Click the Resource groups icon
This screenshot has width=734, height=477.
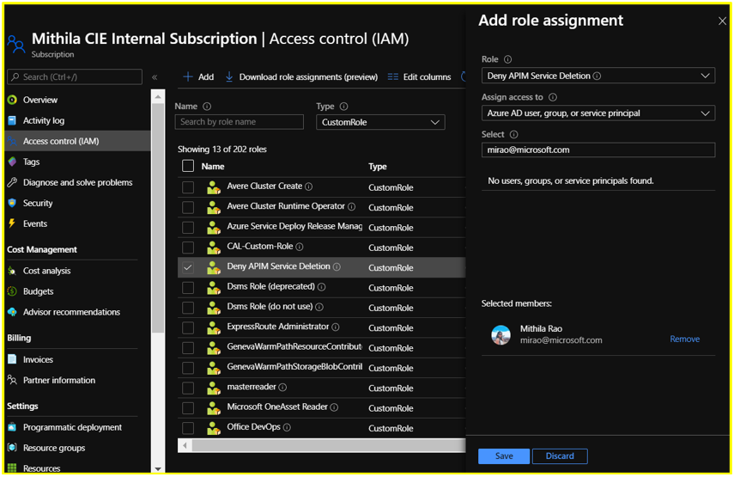pos(12,448)
